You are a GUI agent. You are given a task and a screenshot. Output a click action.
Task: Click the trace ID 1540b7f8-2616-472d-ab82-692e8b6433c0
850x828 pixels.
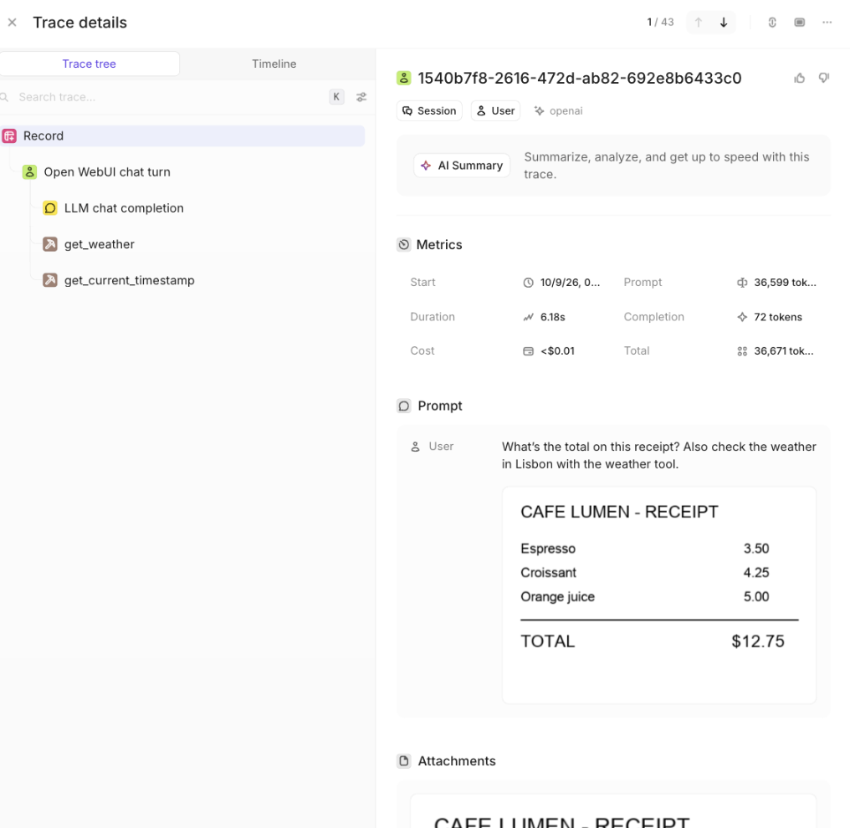click(x=580, y=78)
